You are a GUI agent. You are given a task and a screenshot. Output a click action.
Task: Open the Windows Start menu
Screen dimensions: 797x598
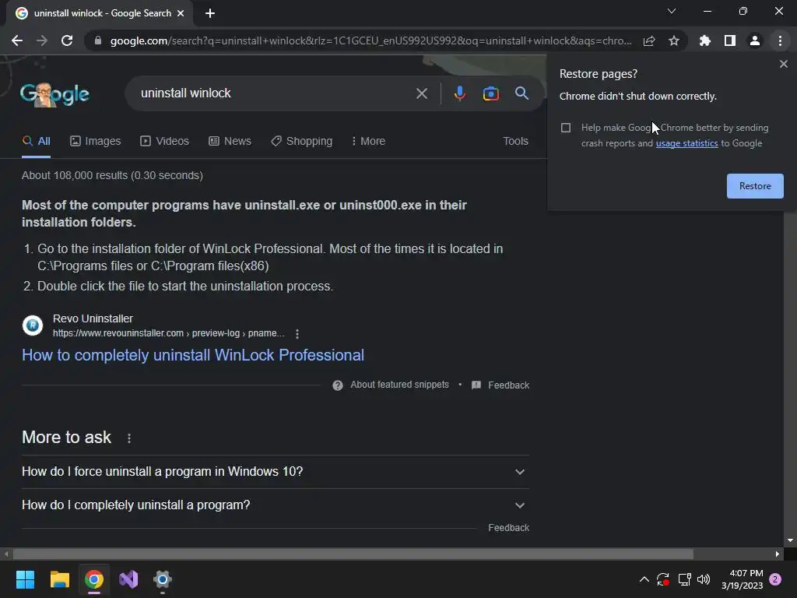point(25,579)
